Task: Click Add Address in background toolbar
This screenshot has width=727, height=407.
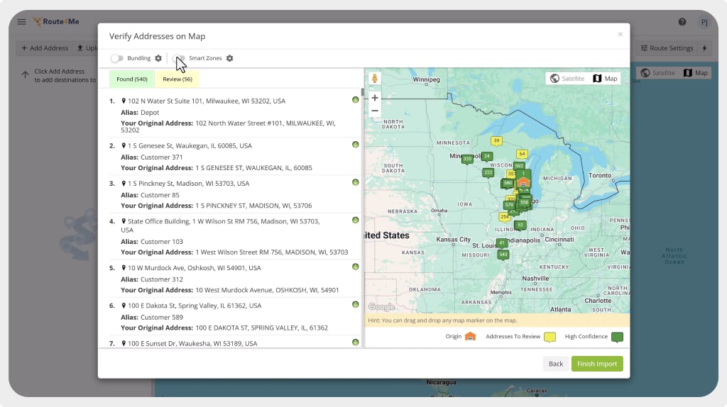Action: point(45,48)
